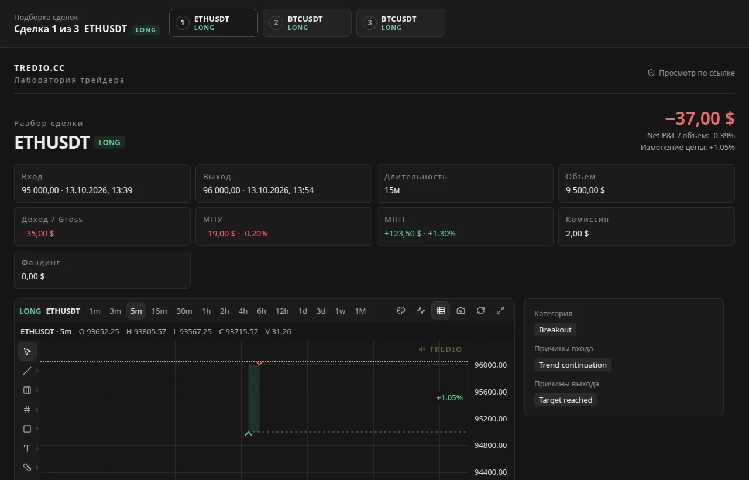Expand the rectangle tool options chevron
The height and width of the screenshot is (480, 749).
pyautogui.click(x=37, y=428)
